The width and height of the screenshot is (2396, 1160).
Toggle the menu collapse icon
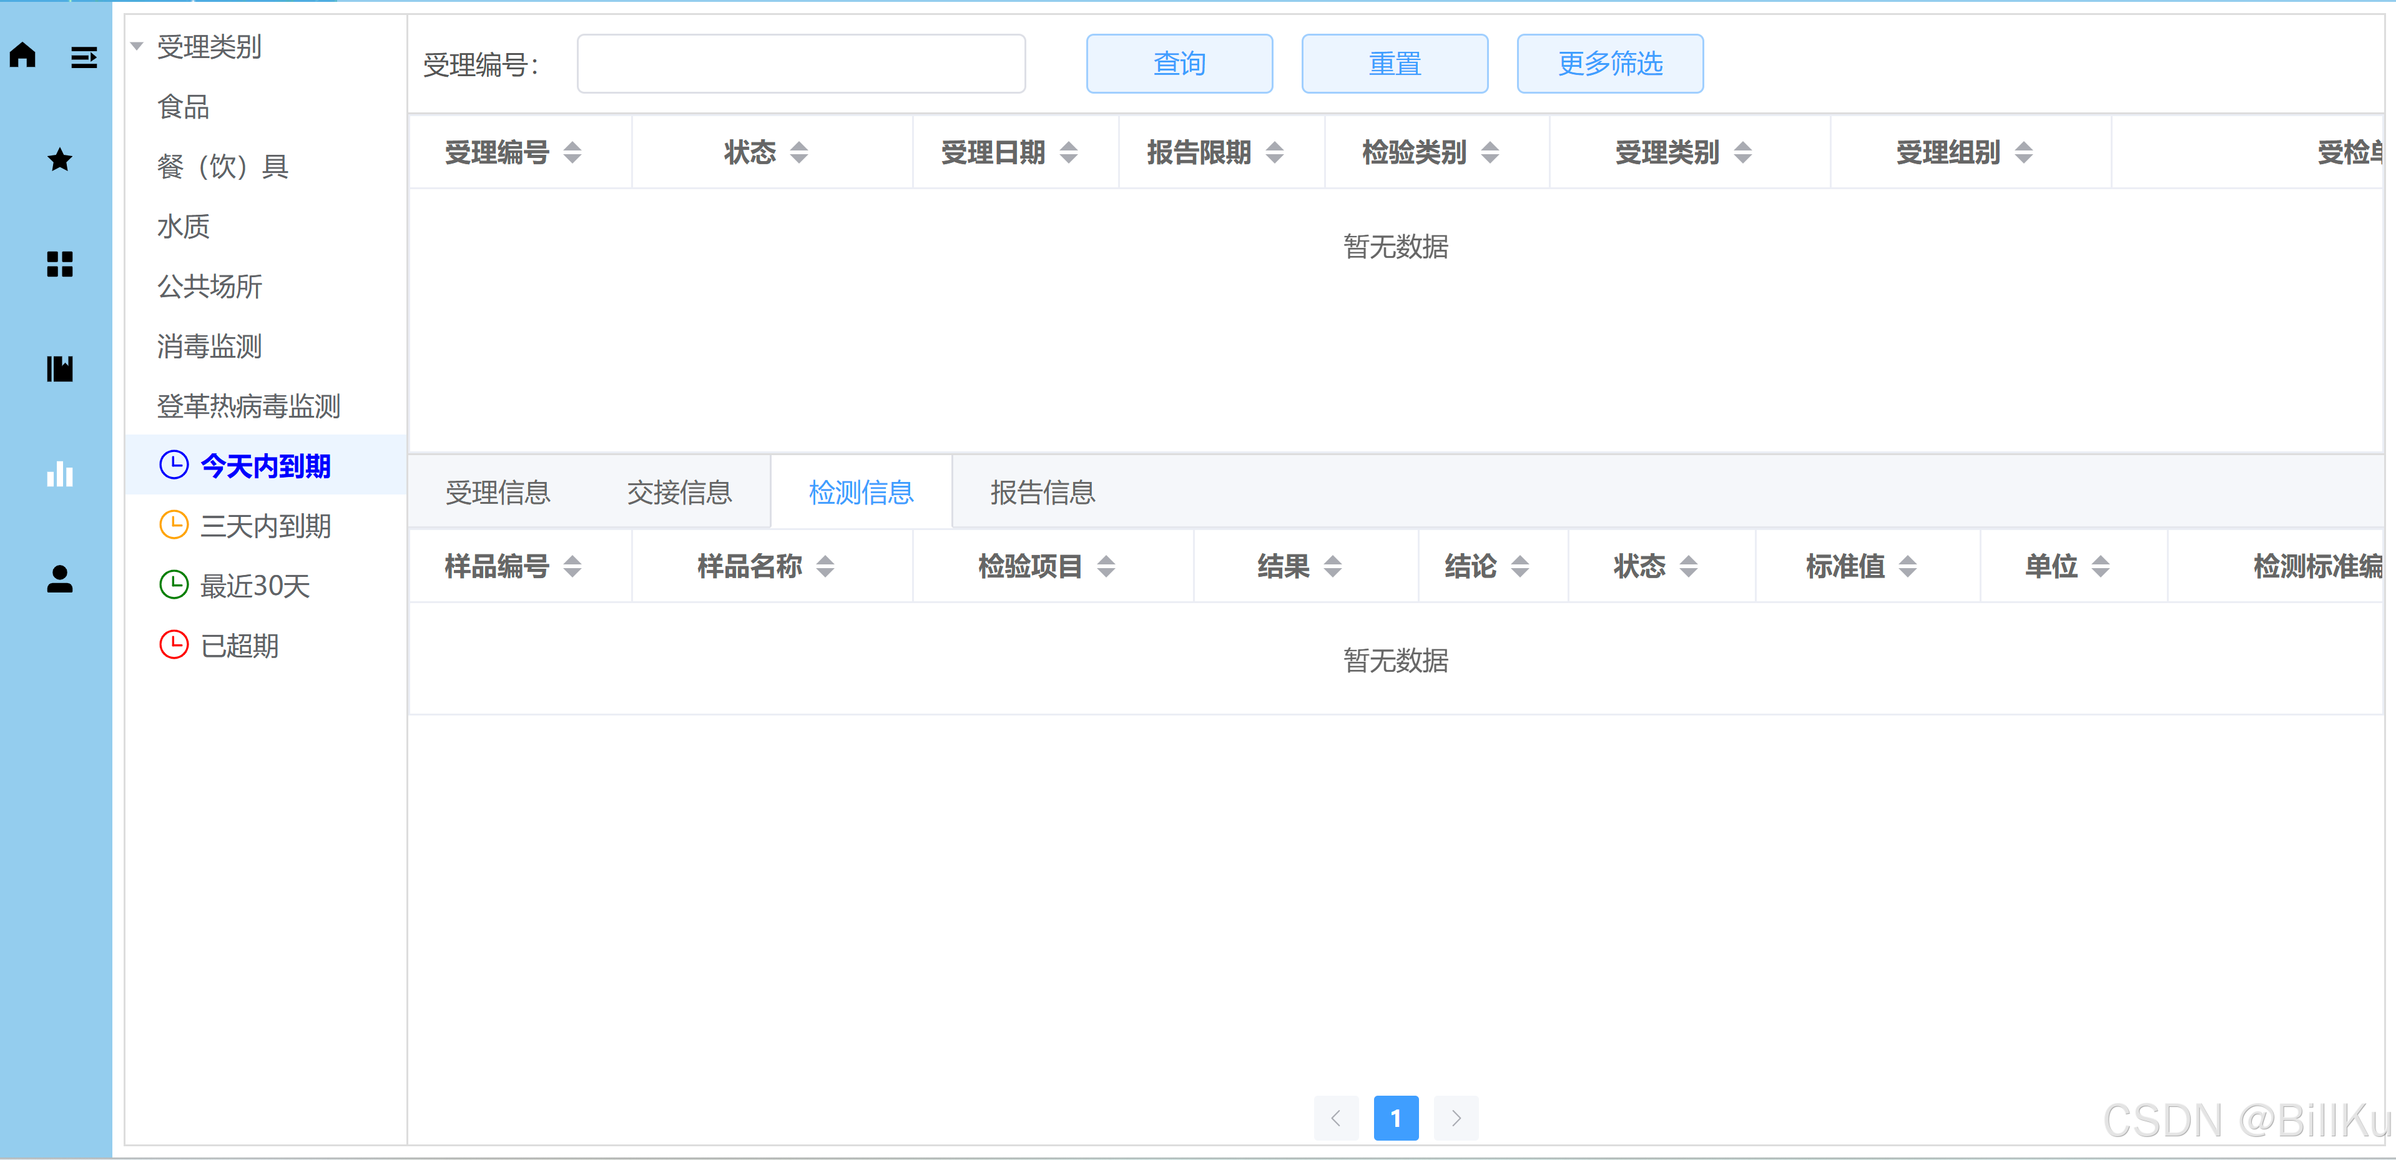pyautogui.click(x=84, y=57)
